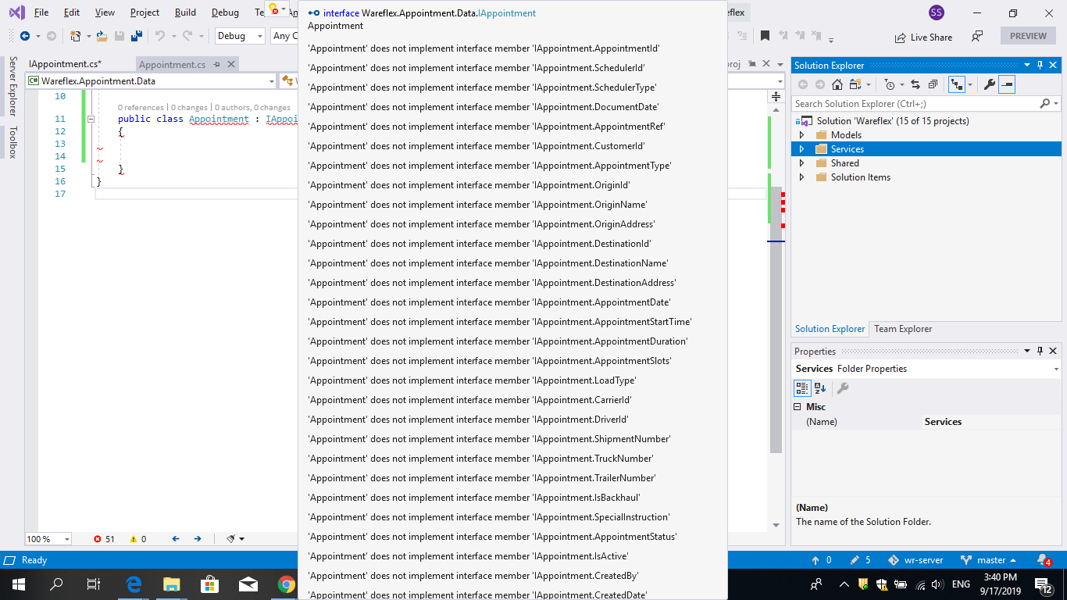Navigate backward using the back arrow icon
The image size is (1067, 600).
point(25,37)
